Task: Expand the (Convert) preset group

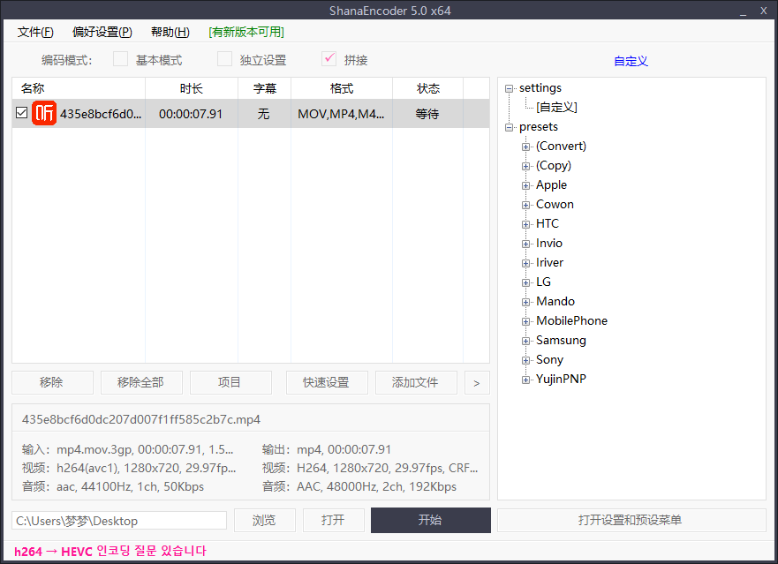Action: point(526,147)
